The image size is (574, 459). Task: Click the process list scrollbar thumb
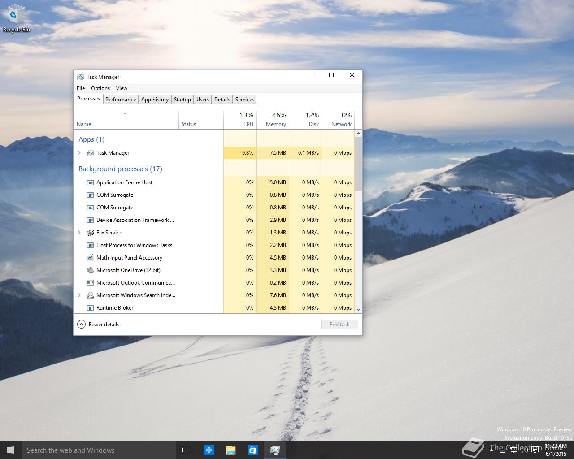click(358, 164)
